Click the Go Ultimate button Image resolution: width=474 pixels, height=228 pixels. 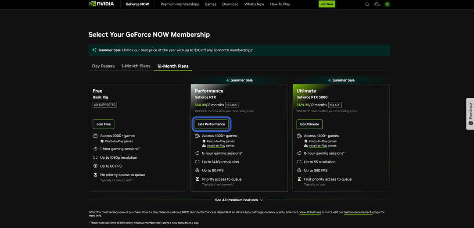coord(309,124)
